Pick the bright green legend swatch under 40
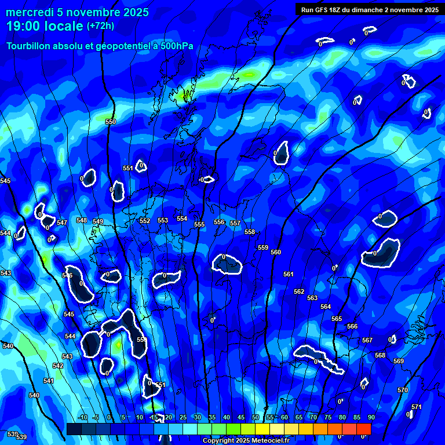The image size is (445, 445). 233,429
